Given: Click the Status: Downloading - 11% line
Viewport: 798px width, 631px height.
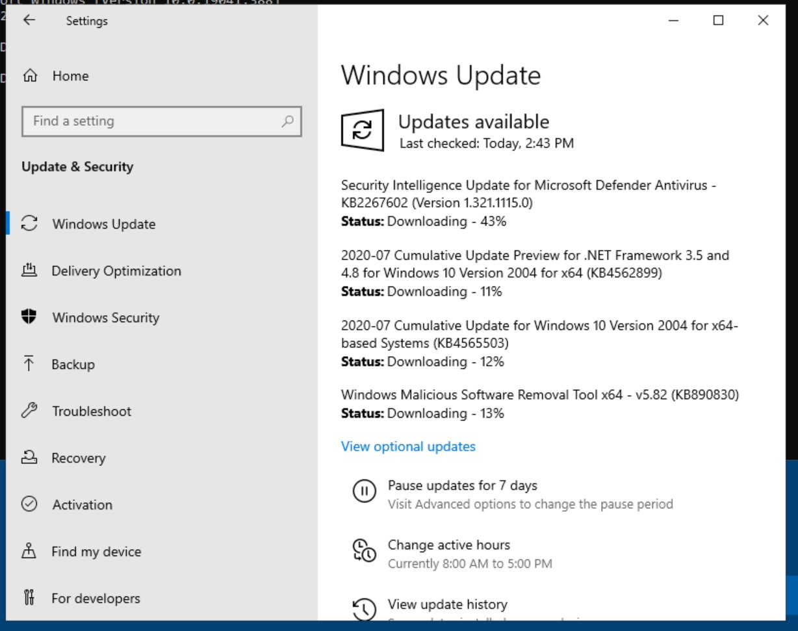Looking at the screenshot, I should pos(422,292).
